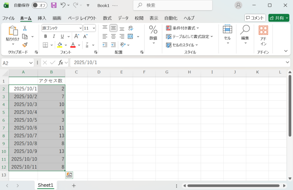Select the Format Painter brush icon
Viewport: 293px width, 190px height.
(25, 45)
